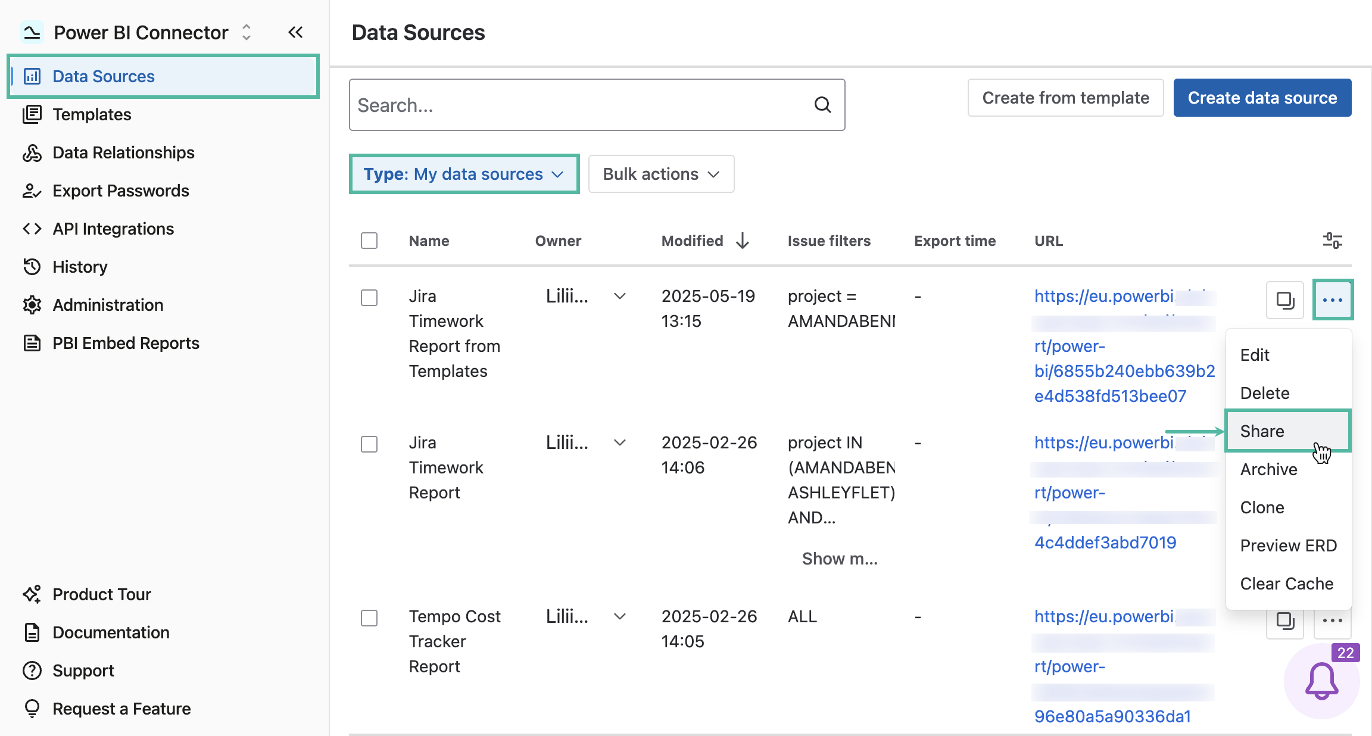Click into the Search... field
1372x736 pixels.
[x=597, y=105]
